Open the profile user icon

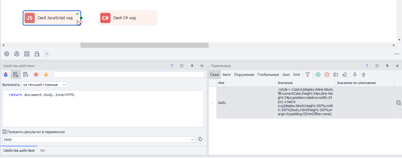17,54
